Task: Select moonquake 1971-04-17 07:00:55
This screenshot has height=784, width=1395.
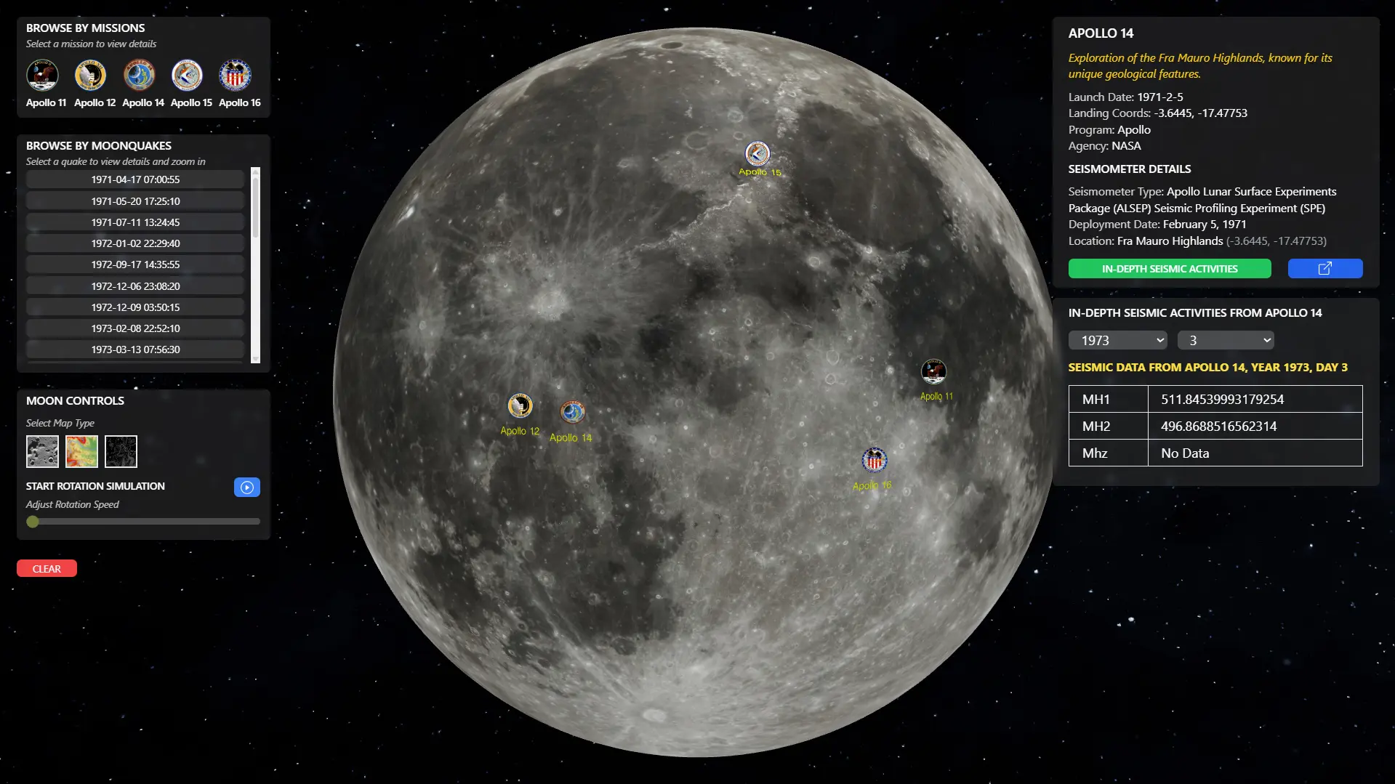Action: (135, 179)
